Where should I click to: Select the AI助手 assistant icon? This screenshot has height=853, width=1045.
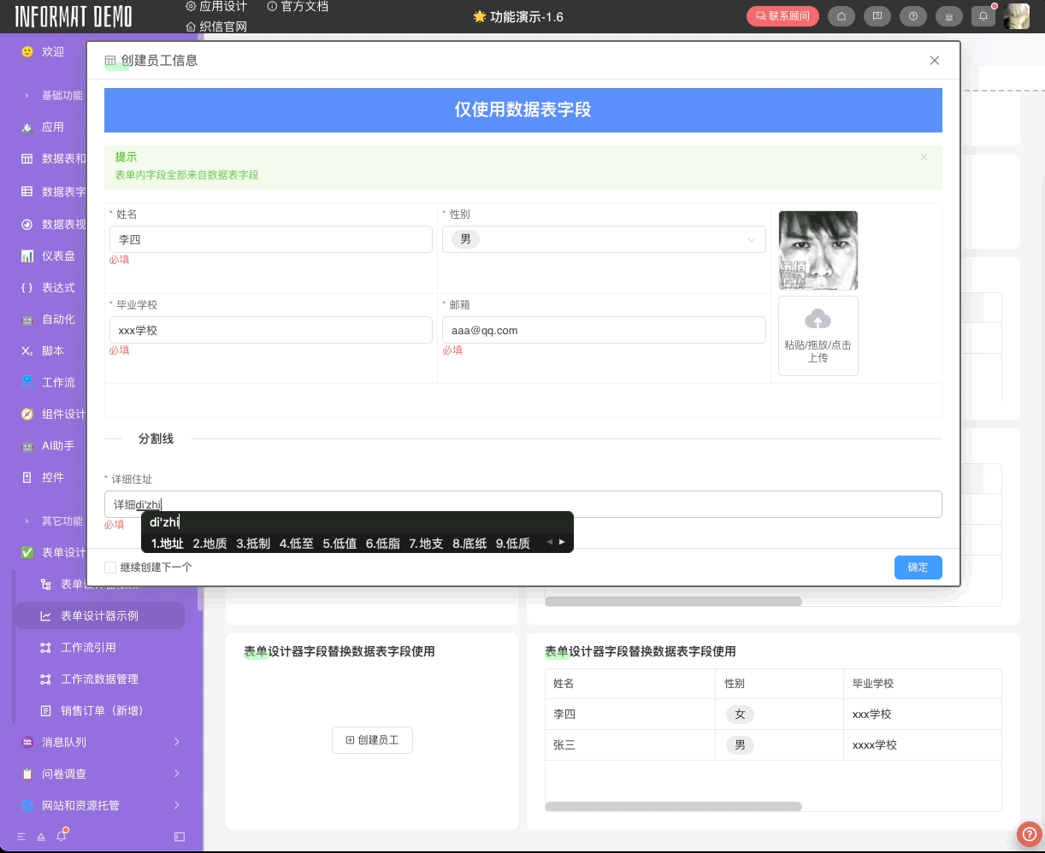coord(27,445)
